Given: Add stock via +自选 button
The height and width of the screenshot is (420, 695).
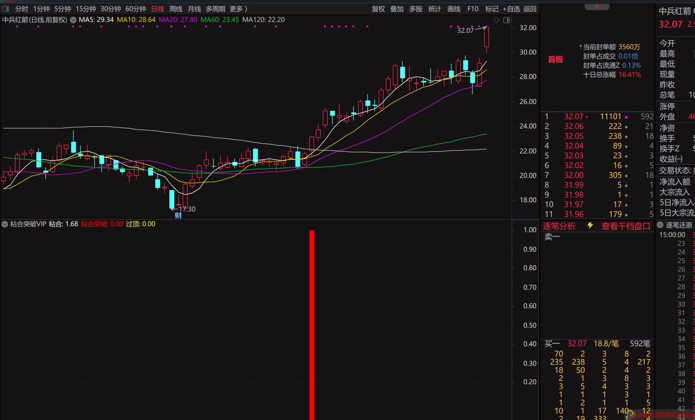Looking at the screenshot, I should point(511,9).
